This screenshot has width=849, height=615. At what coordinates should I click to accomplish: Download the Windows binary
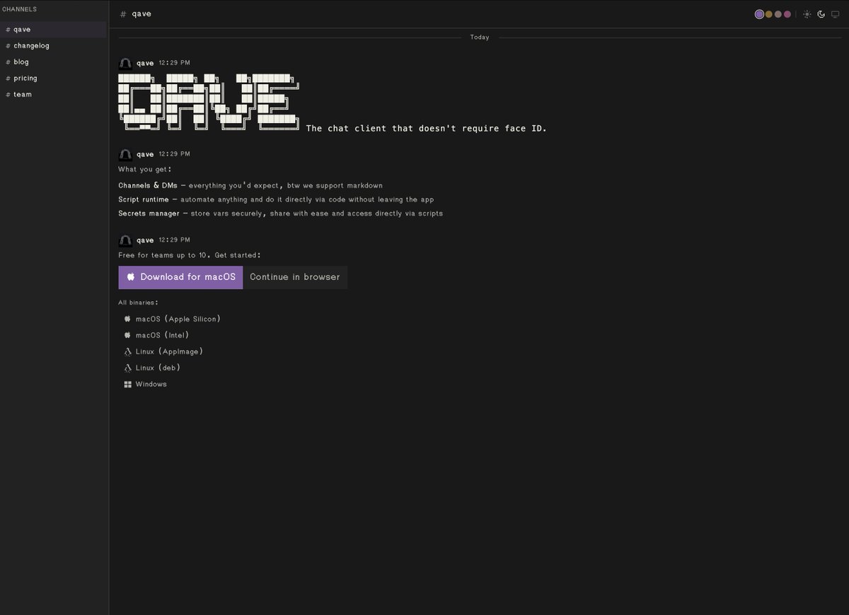click(x=145, y=384)
